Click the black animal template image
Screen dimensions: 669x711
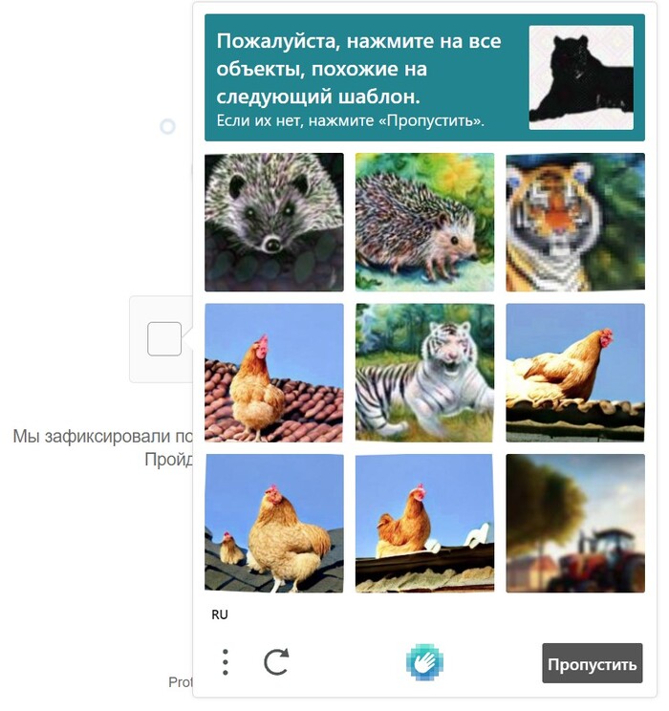coord(581,77)
